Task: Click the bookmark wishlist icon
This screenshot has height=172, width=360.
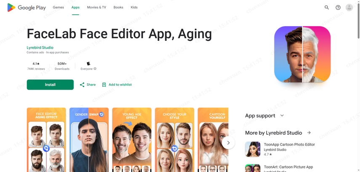Action: pyautogui.click(x=104, y=85)
